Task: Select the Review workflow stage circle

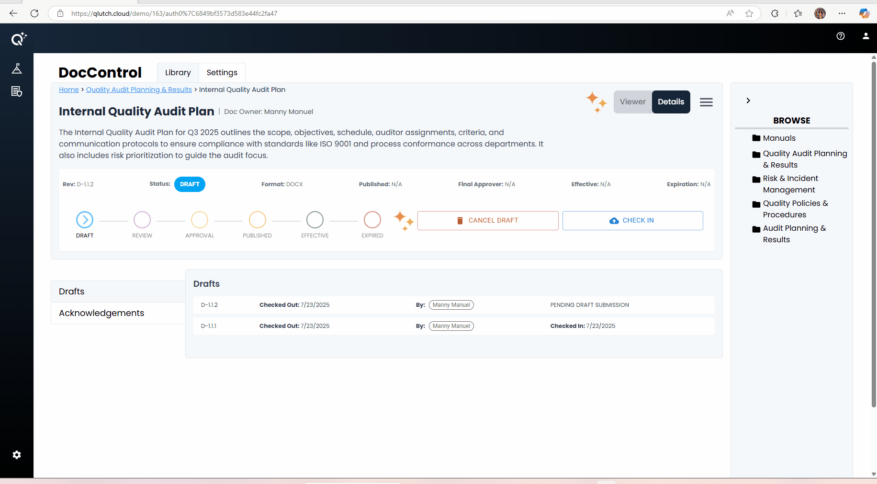Action: [142, 220]
